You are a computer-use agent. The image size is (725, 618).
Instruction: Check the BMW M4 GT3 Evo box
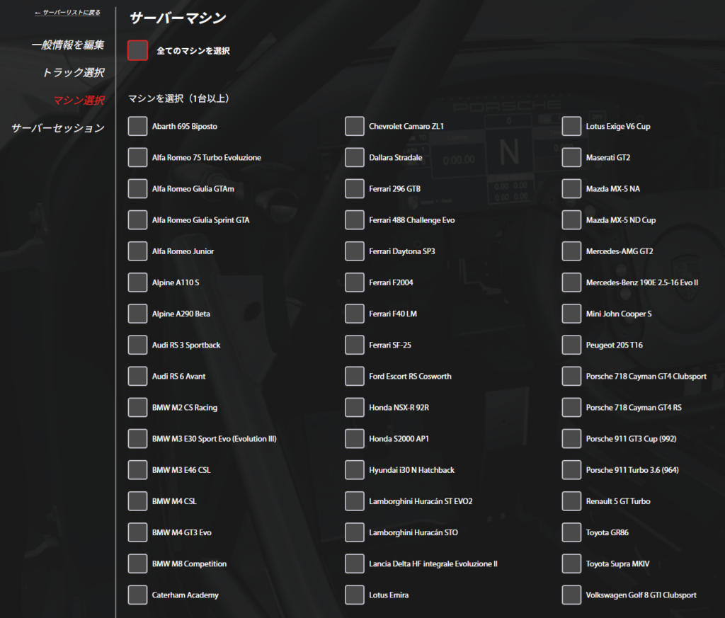point(137,532)
